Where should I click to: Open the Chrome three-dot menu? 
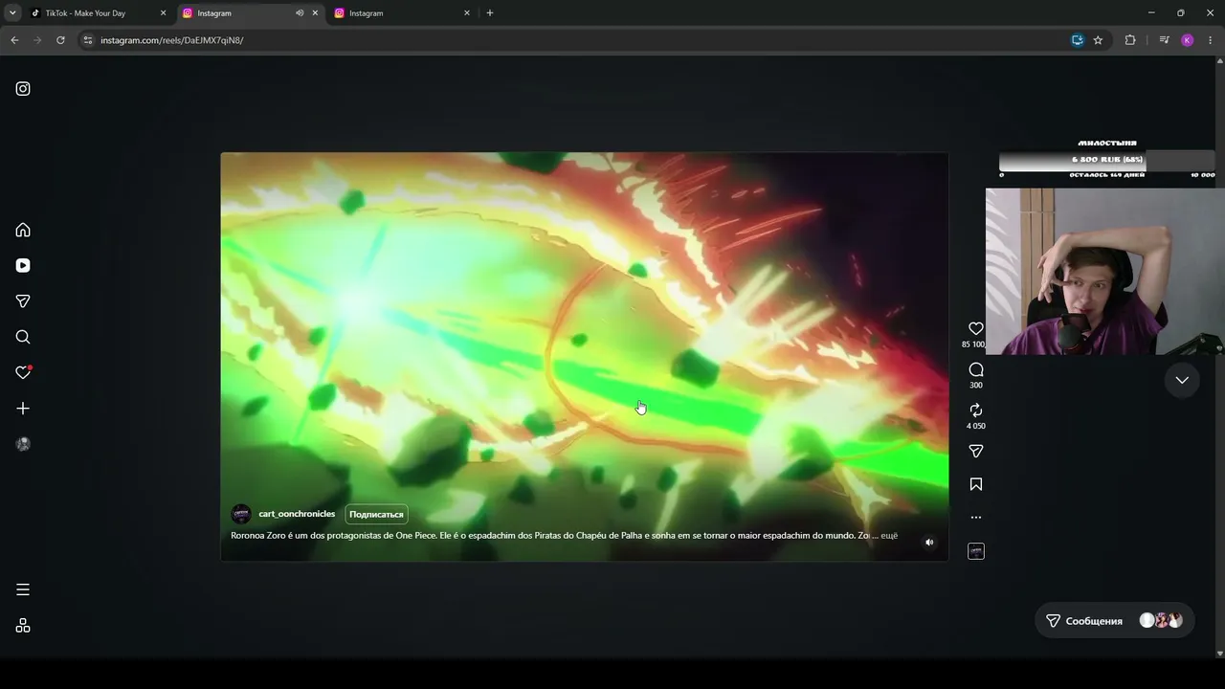click(x=1211, y=40)
